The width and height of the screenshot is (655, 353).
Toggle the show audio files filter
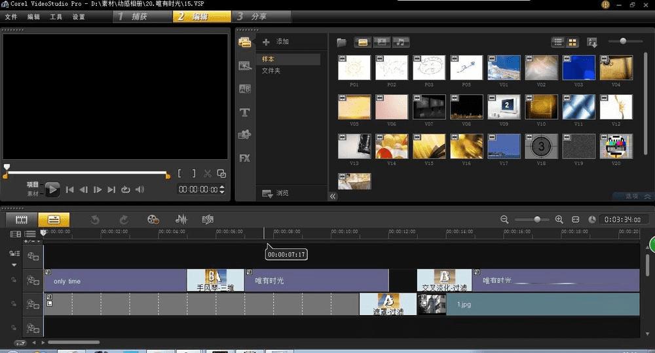[x=400, y=42]
